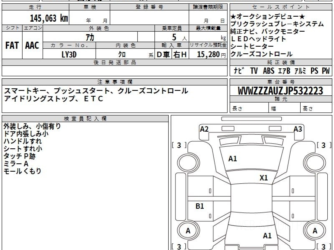Click the 高さ dimension cell
The image size is (334, 250).
click(316, 107)
